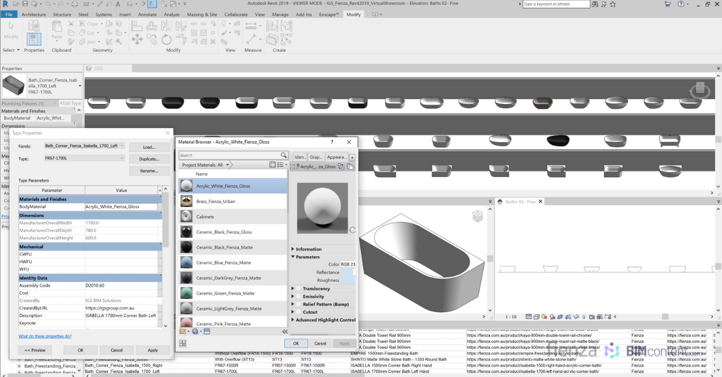Click the navigation wheel in elevation view corner
Screen dimensions: 722x377
[699, 90]
